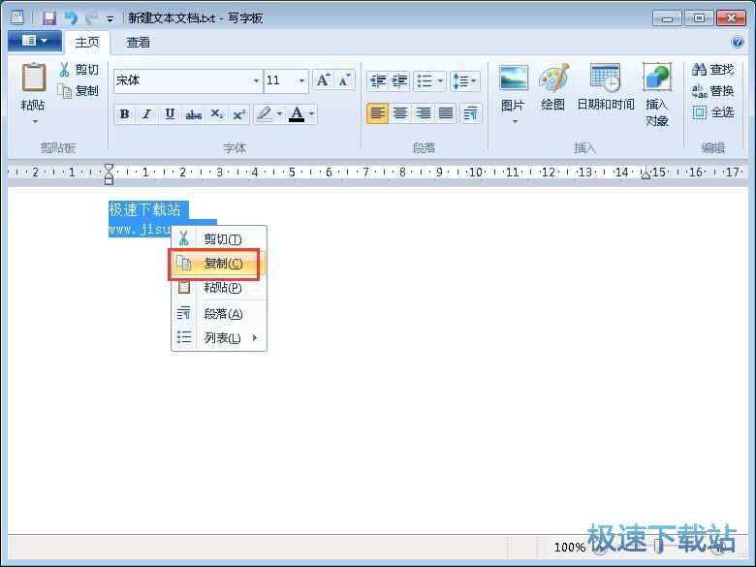Viewport: 756px width, 567px height.
Task: Choose 段落(A) in context menu
Action: 219,314
